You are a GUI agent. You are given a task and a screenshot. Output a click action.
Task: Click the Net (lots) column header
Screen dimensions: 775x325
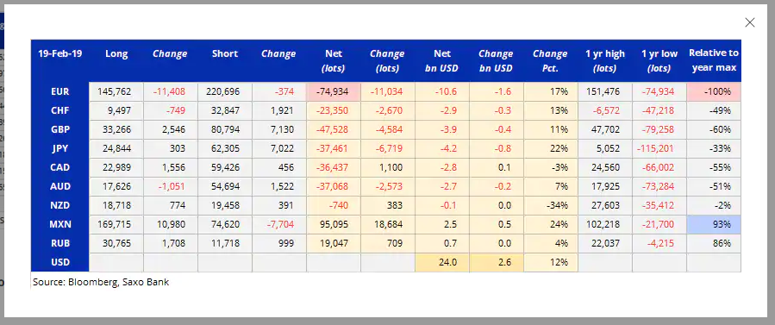click(334, 60)
